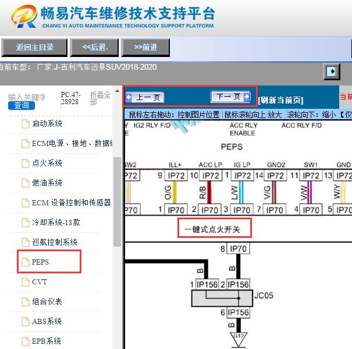Click the document icon beside ABS系统
Image resolution: width=352 pixels, height=349 pixels.
click(26, 321)
